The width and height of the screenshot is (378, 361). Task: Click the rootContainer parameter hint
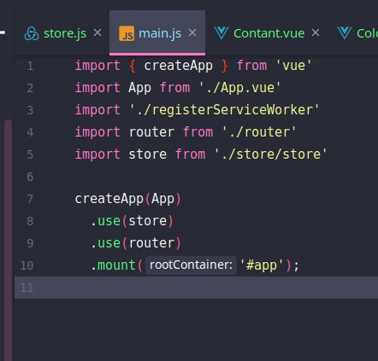tap(191, 265)
